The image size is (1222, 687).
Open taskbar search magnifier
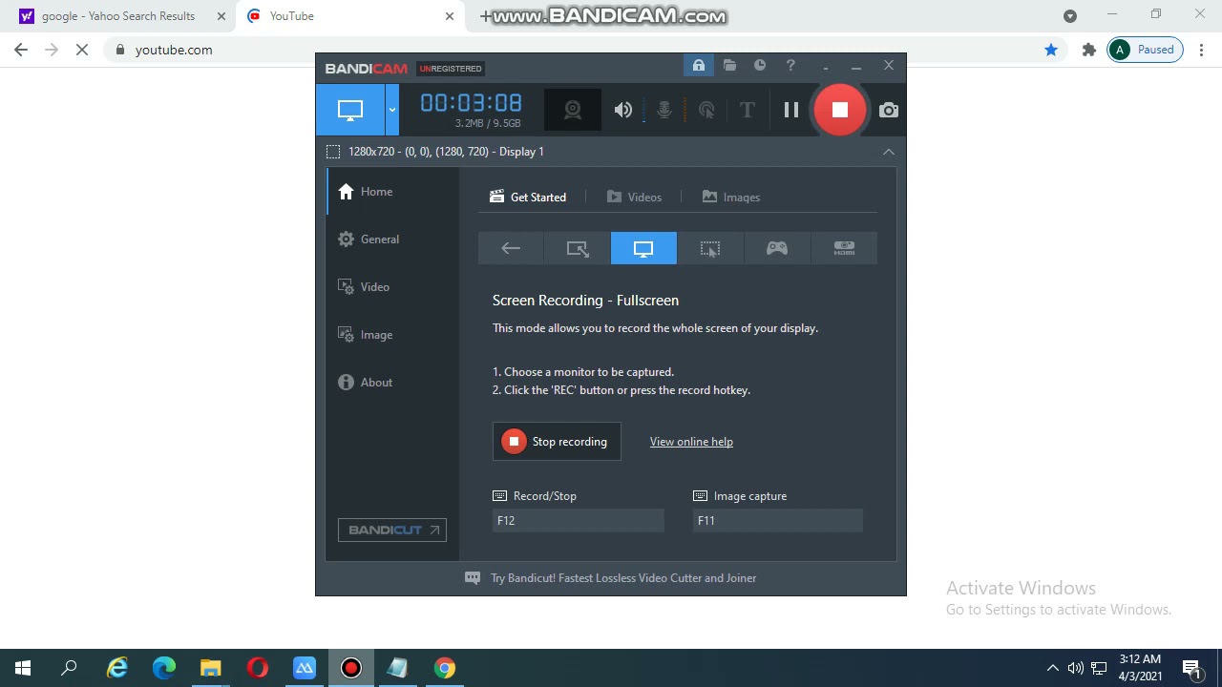(69, 668)
